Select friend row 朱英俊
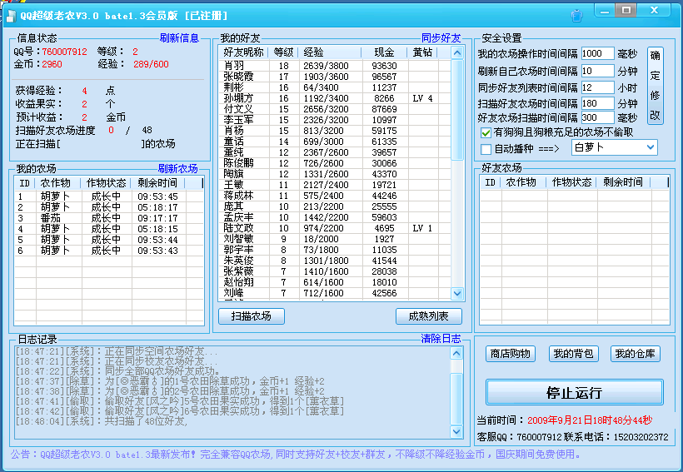This screenshot has height=472, width=683. pos(335,261)
